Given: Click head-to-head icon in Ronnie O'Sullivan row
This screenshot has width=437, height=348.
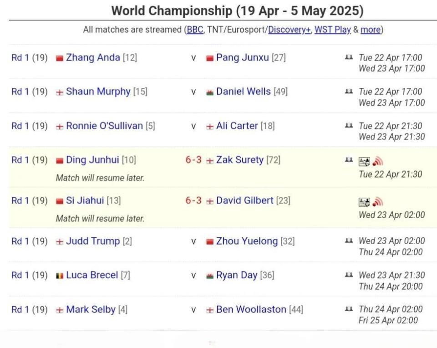Looking at the screenshot, I should 349,125.
